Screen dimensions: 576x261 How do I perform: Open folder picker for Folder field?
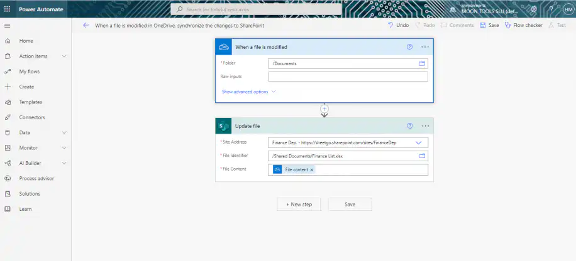[422, 63]
